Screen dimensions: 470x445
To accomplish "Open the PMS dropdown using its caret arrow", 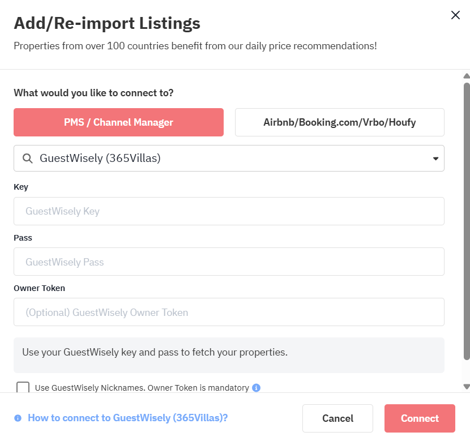I will click(435, 159).
